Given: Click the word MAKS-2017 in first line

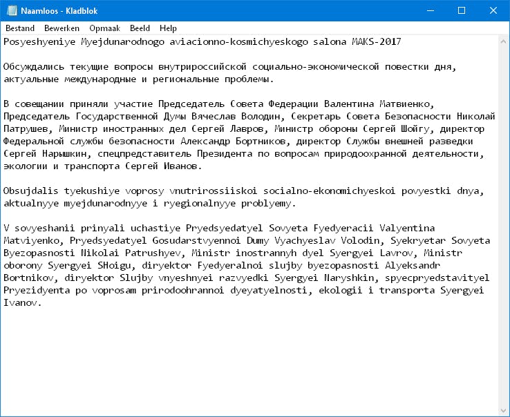Looking at the screenshot, I should point(377,41).
